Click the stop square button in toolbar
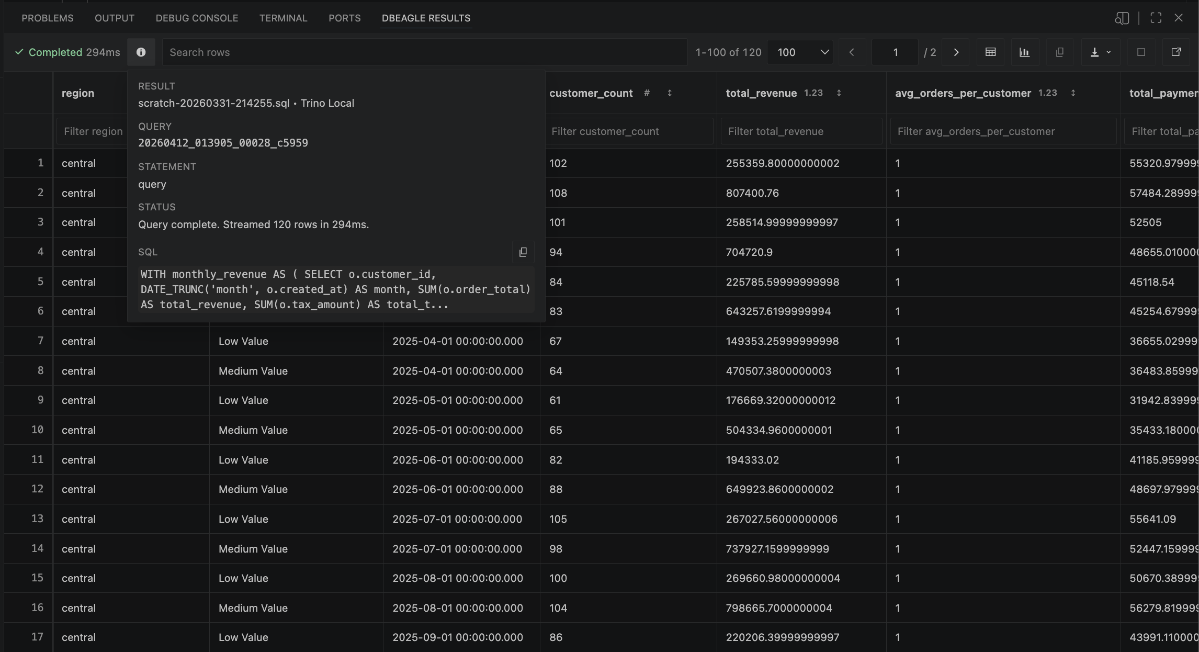1199x652 pixels. [1141, 52]
